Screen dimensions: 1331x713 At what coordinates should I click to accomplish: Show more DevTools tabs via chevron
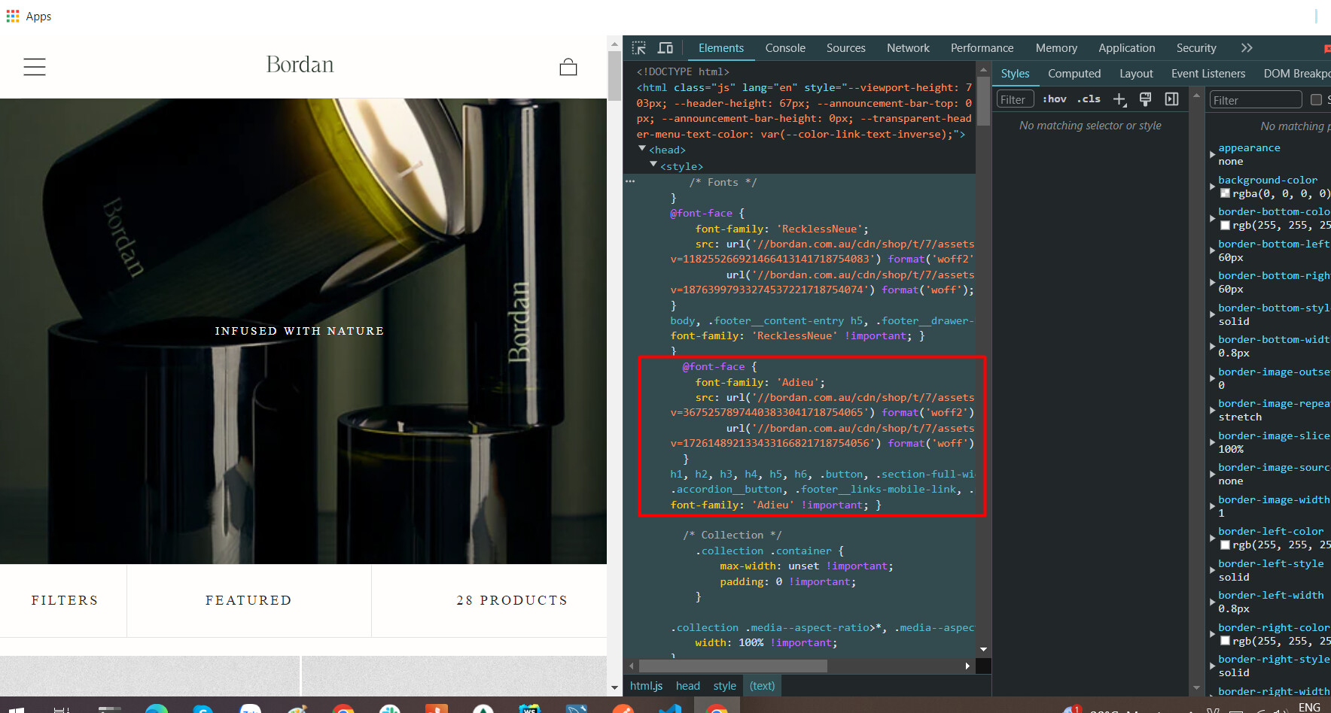pyautogui.click(x=1247, y=48)
